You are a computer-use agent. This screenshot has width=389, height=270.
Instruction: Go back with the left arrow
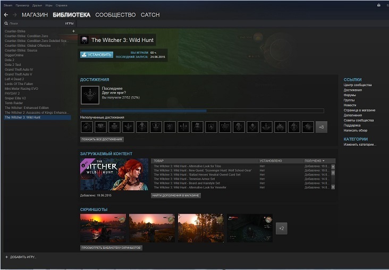click(x=6, y=15)
